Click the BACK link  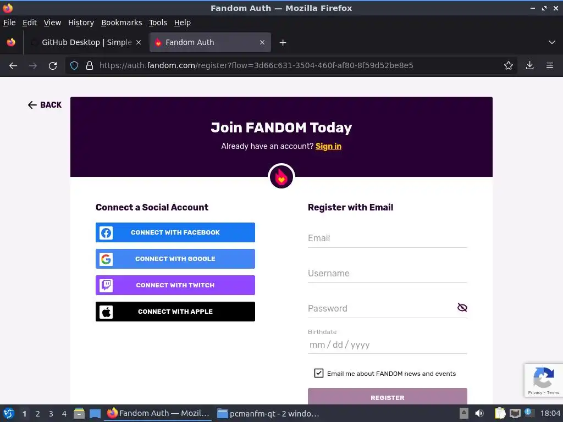click(45, 105)
